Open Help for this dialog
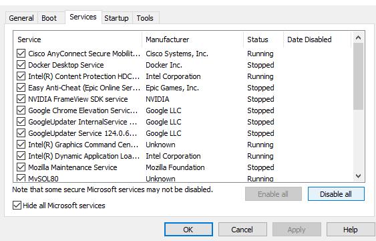 click(x=351, y=230)
